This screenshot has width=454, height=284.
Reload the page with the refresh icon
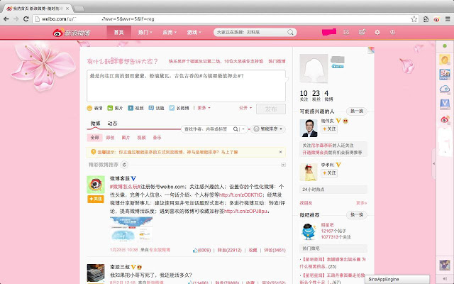click(26, 19)
